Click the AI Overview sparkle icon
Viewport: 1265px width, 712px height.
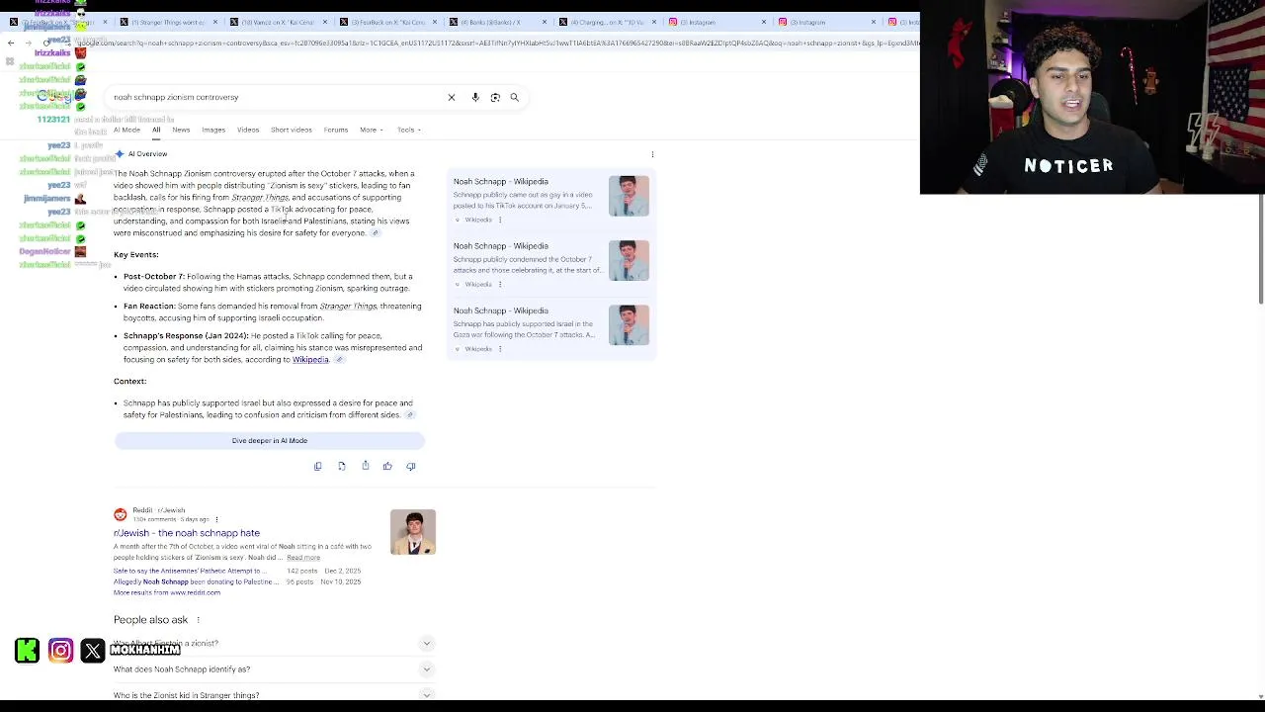coord(120,153)
